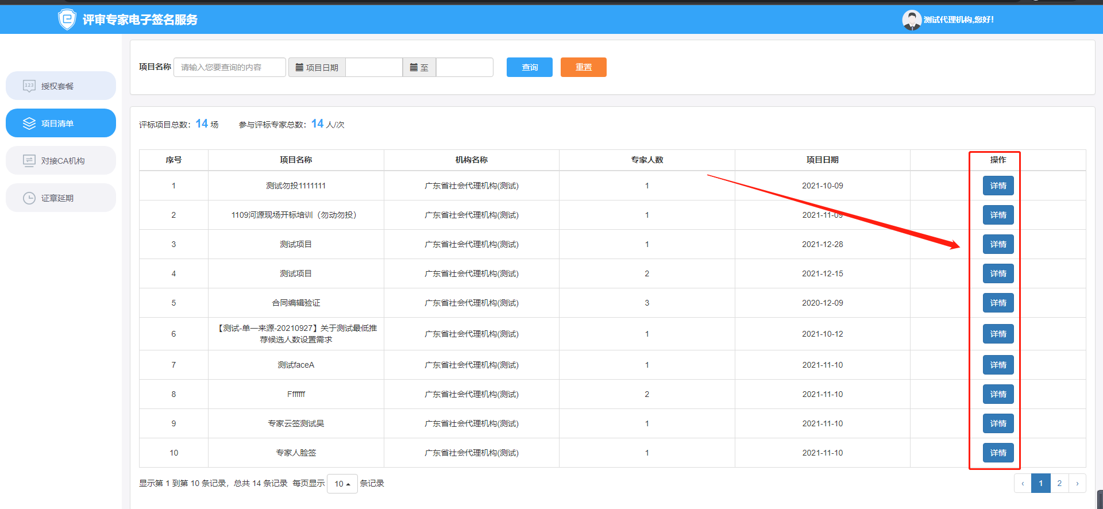Click the 机构名称 column header
1103x509 pixels.
(472, 160)
